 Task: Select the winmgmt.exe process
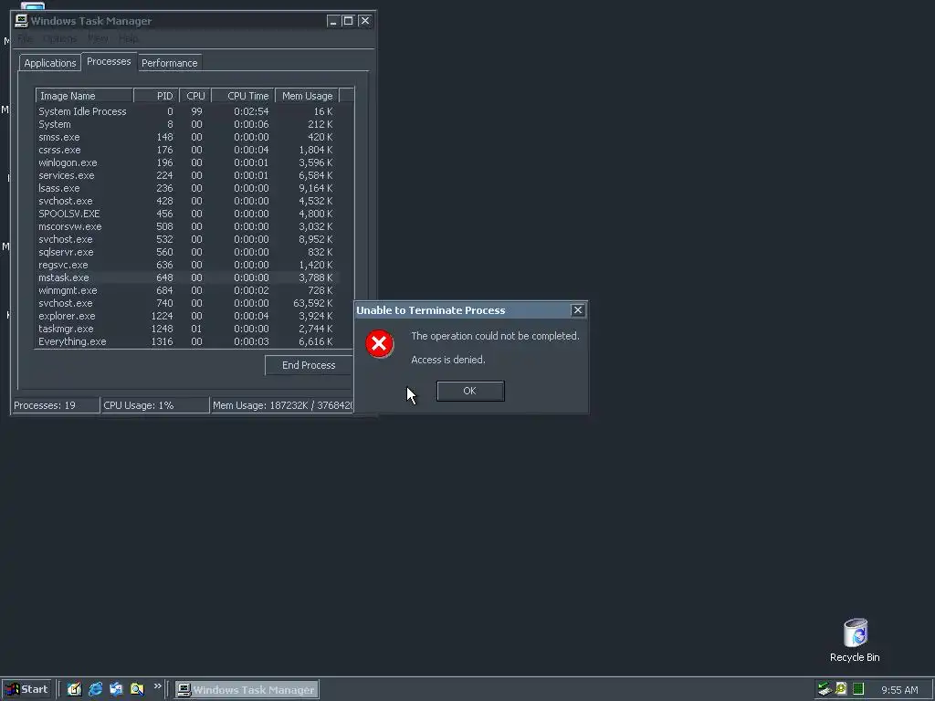coord(187,290)
